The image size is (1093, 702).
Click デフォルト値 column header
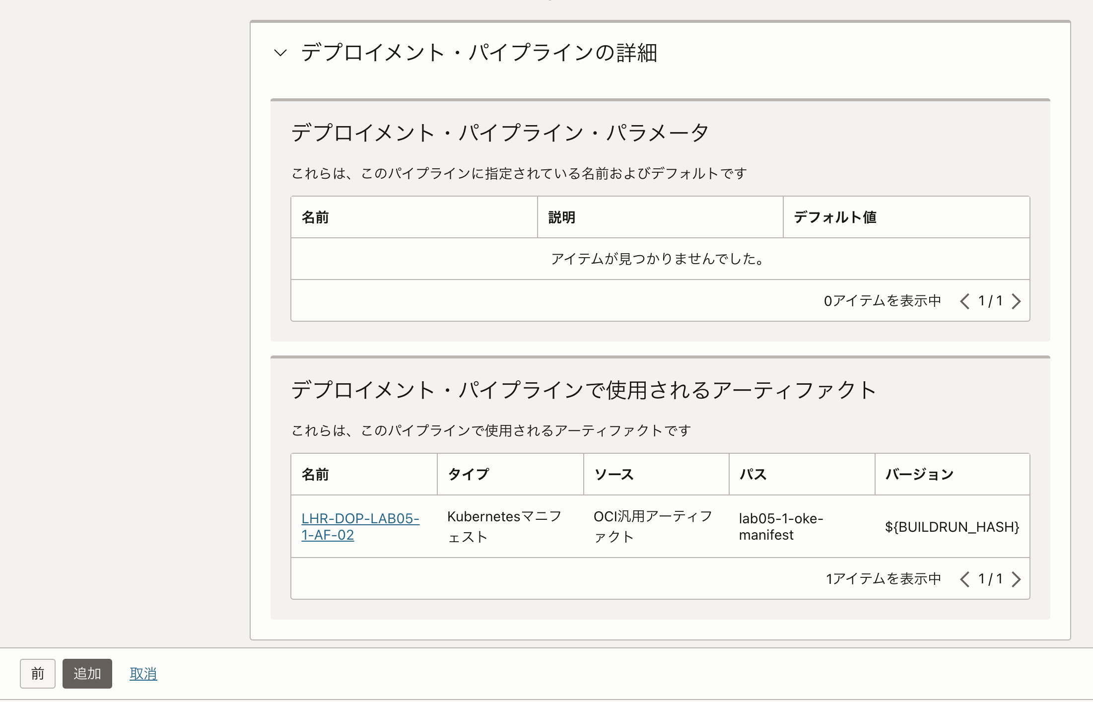click(835, 217)
